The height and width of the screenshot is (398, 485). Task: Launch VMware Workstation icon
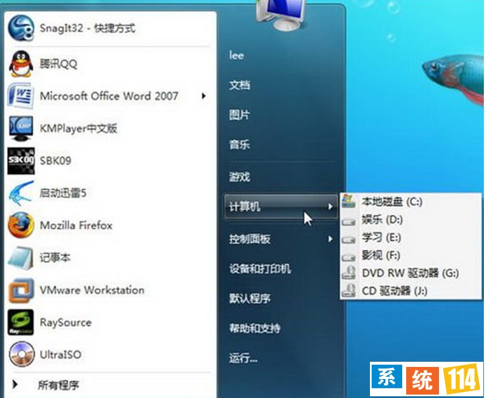point(21,290)
